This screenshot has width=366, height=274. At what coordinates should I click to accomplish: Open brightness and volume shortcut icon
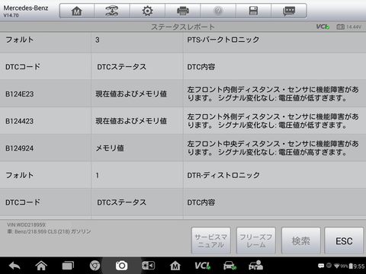[148, 266]
